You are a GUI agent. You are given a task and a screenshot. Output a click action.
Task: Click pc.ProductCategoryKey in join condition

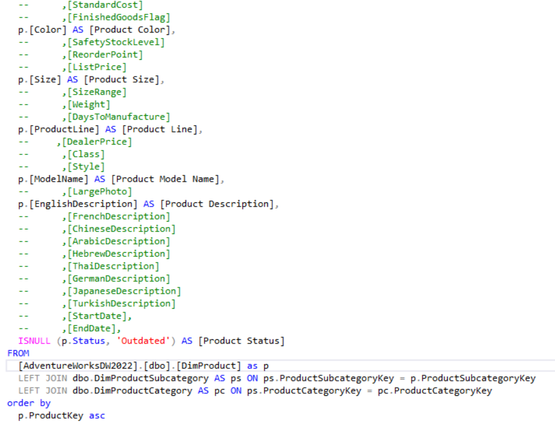pyautogui.click(x=435, y=391)
